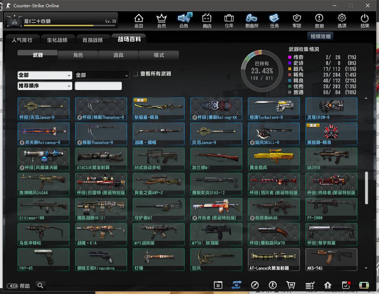Select the 黄金猎兵 weapon card
The height and width of the screenshot is (294, 379).
coord(274,159)
